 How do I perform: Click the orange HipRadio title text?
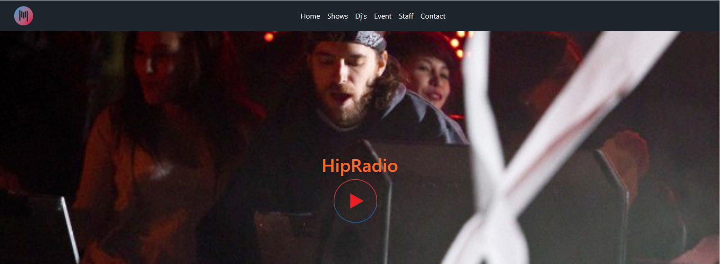click(x=360, y=166)
